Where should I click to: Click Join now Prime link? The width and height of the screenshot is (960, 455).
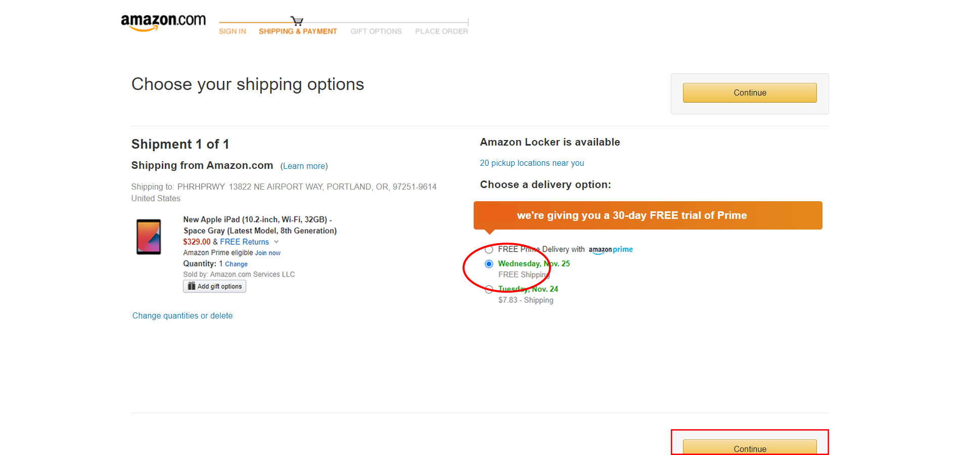268,253
